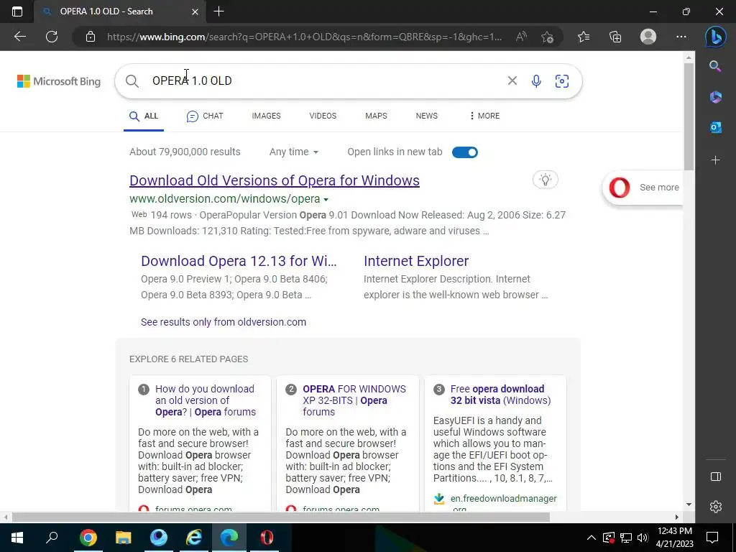Open the Windows Start menu
This screenshot has width=736, height=552.
pos(17,538)
